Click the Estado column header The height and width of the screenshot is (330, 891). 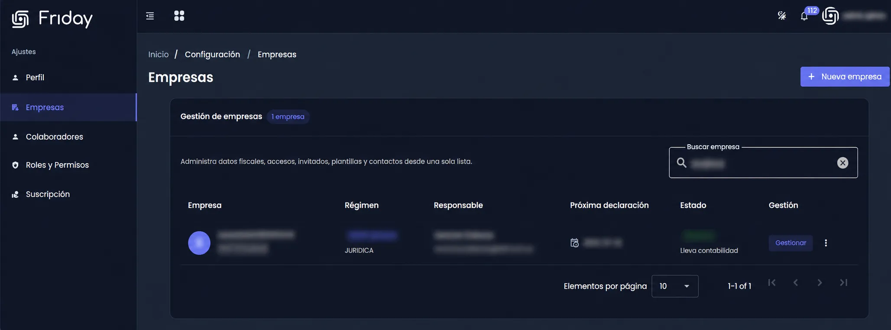tap(693, 205)
